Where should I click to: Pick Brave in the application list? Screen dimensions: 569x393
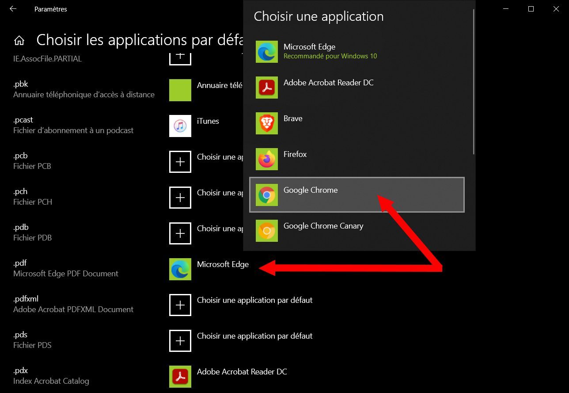tap(357, 123)
